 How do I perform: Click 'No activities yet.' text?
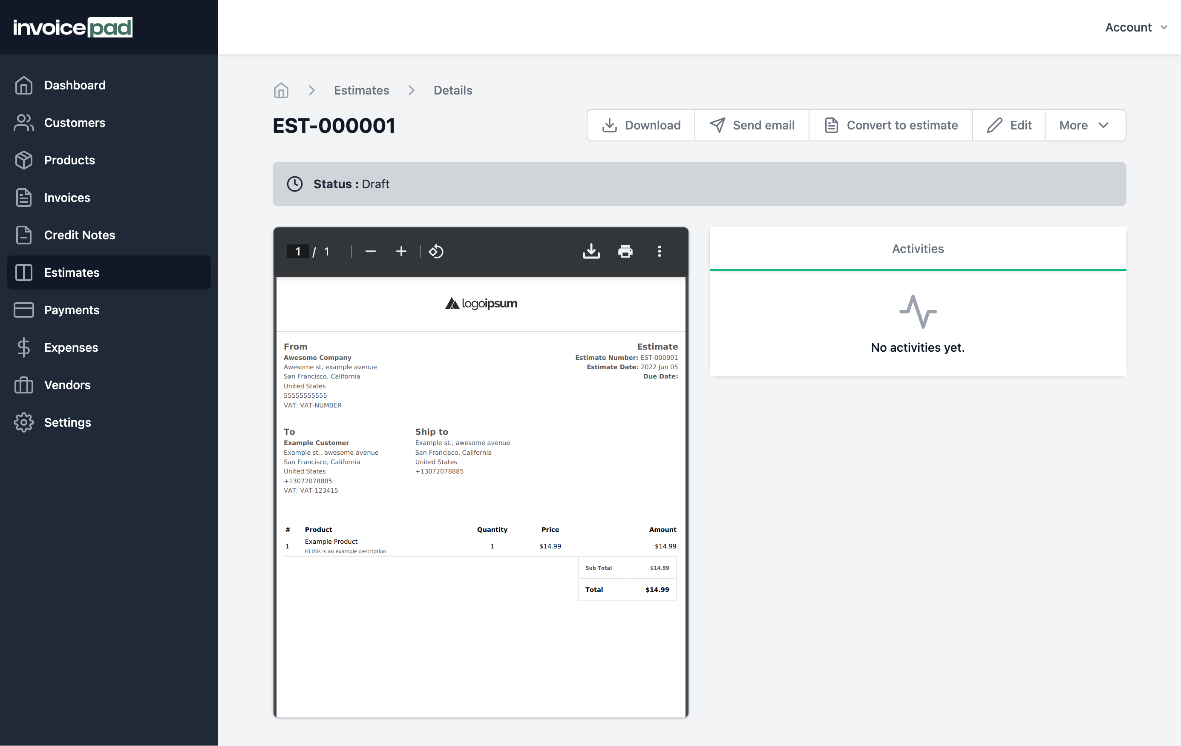click(918, 347)
